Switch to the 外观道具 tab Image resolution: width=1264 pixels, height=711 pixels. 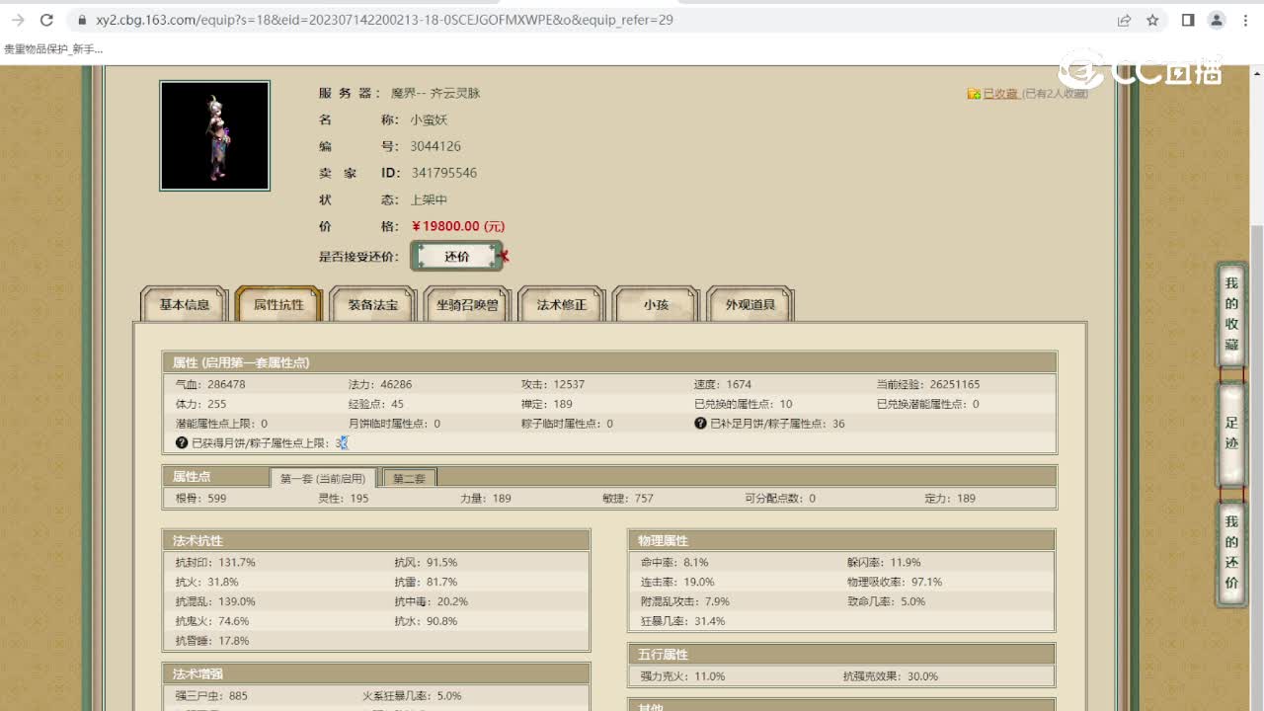750,306
